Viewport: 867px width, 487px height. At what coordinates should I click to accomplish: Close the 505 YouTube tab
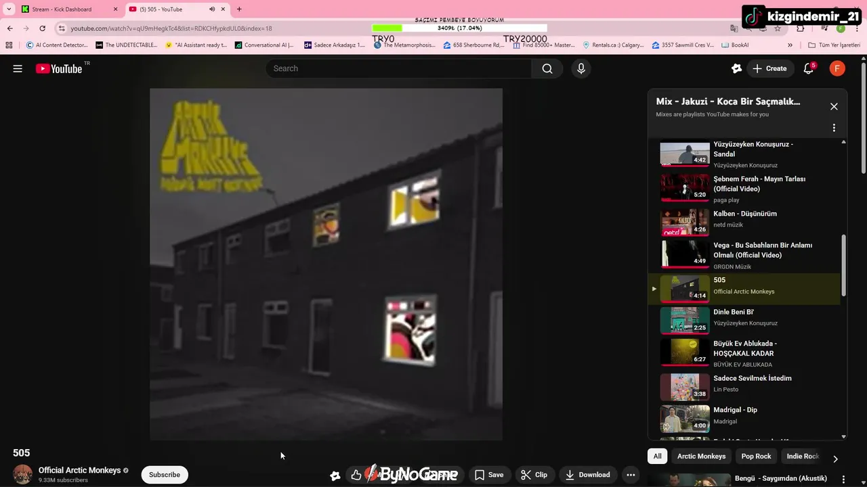tap(223, 9)
